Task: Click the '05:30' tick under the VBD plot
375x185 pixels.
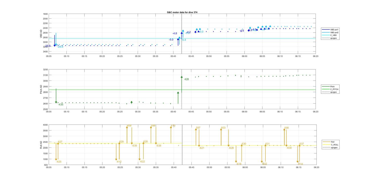Action: (x=138, y=56)
